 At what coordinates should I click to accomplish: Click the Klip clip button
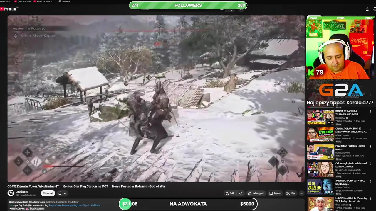click(x=290, y=193)
